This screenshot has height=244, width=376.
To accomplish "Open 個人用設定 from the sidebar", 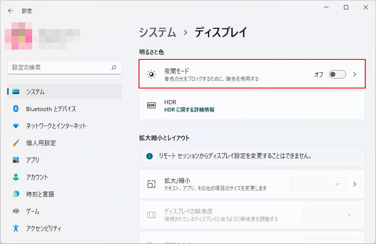I will 41,143.
